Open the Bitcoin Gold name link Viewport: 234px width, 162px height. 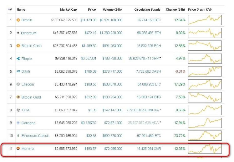pyautogui.click(x=31, y=97)
